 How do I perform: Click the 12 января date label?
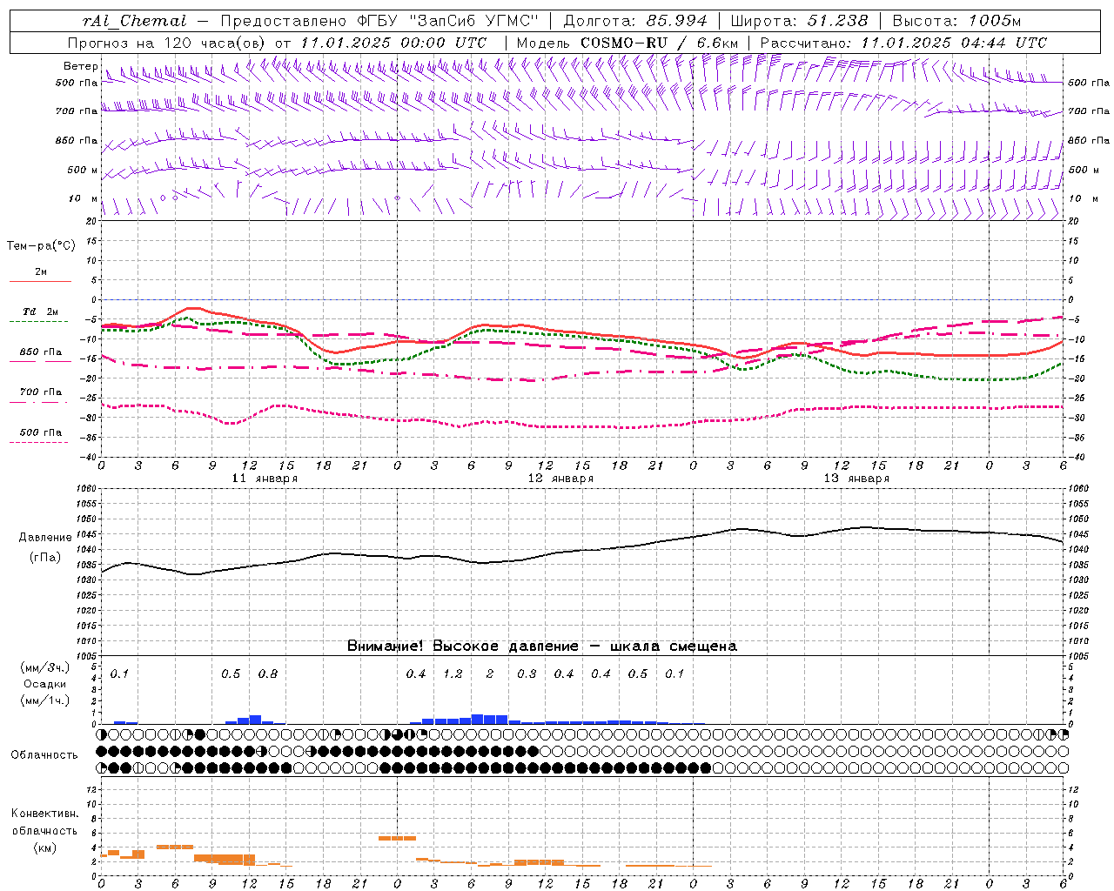coord(561,479)
